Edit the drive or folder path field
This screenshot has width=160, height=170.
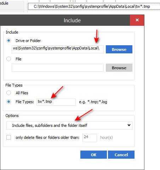(x=58, y=49)
